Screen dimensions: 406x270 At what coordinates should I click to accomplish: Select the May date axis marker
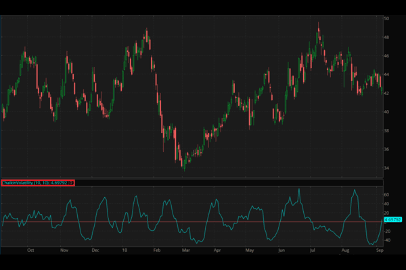point(248,249)
